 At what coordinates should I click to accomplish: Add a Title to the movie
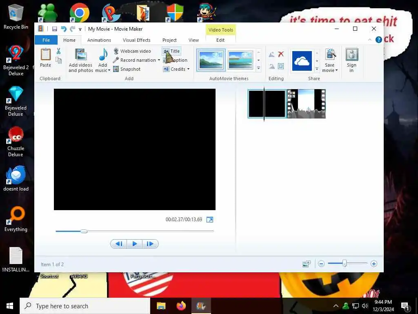pos(171,51)
